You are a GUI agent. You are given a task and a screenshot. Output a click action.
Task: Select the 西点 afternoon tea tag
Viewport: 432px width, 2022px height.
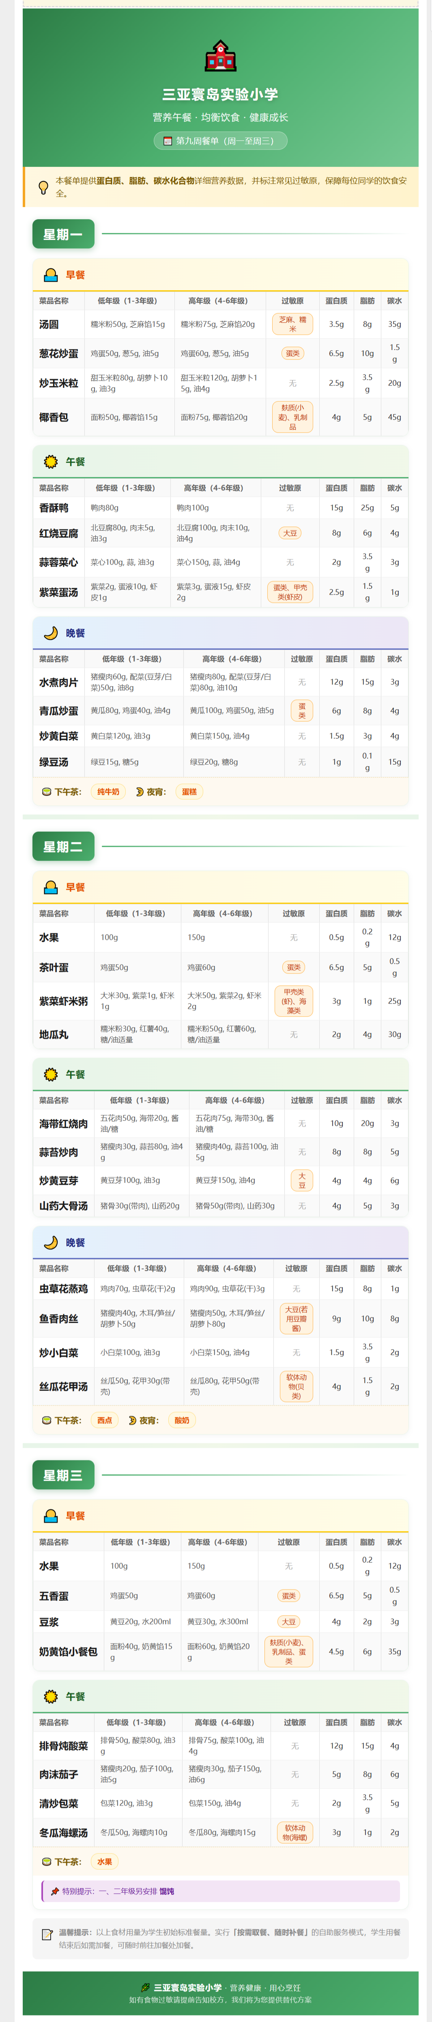104,1420
